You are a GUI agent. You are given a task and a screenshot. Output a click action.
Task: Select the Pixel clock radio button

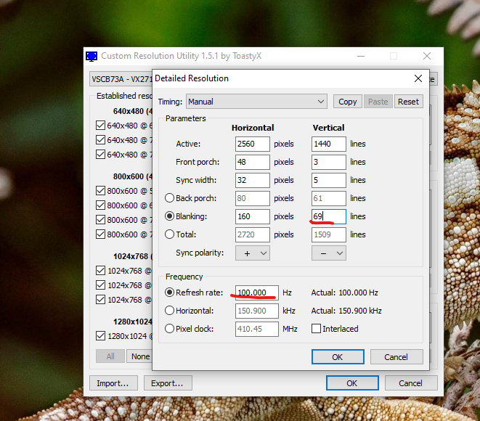[169, 329]
